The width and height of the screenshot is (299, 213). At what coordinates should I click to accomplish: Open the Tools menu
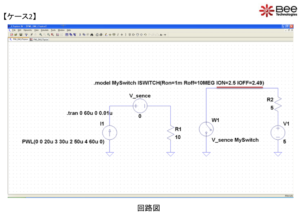[x=53, y=30]
